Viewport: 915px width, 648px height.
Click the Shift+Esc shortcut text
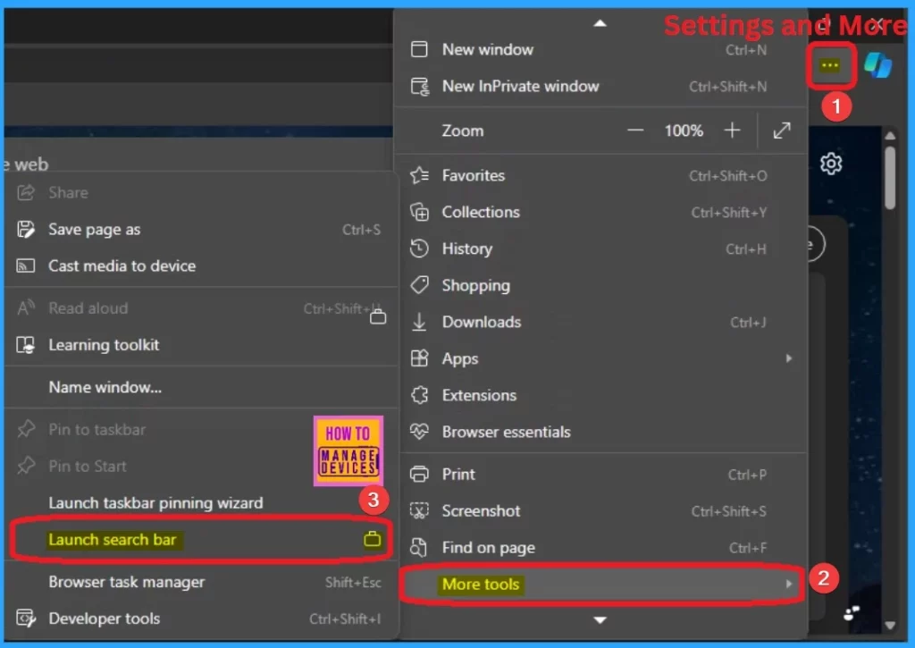(x=353, y=583)
